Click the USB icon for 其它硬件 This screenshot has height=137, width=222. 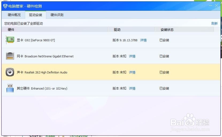coord(10,88)
